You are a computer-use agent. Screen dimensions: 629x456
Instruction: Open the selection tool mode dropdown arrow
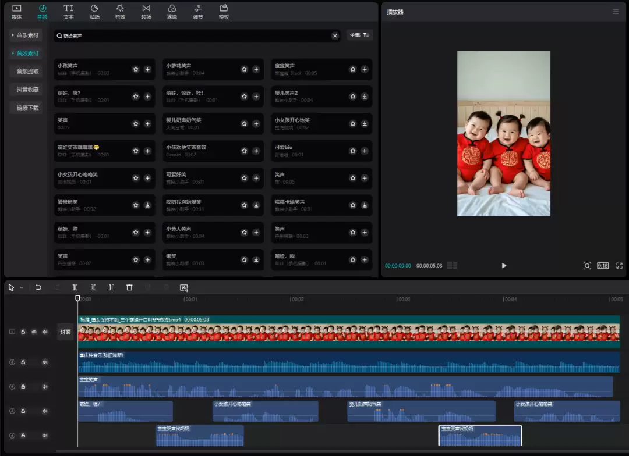22,288
